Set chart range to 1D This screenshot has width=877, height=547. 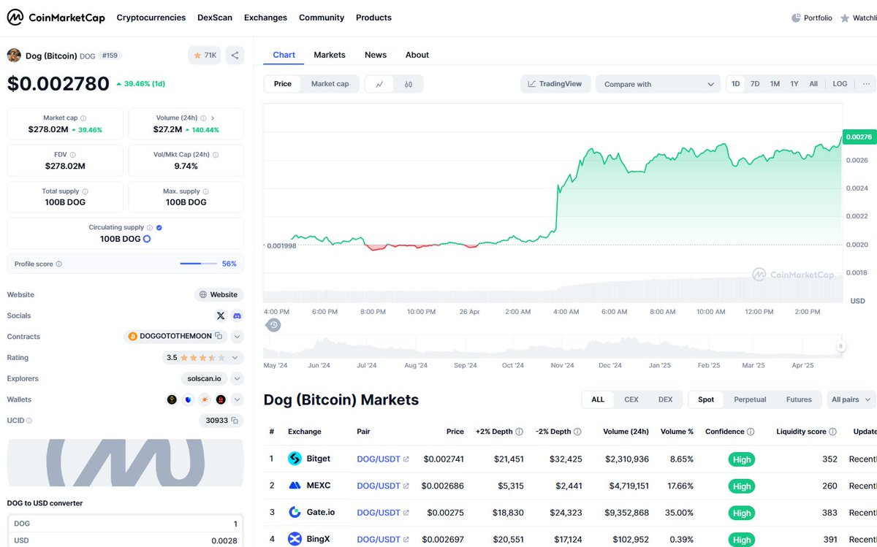(x=736, y=84)
